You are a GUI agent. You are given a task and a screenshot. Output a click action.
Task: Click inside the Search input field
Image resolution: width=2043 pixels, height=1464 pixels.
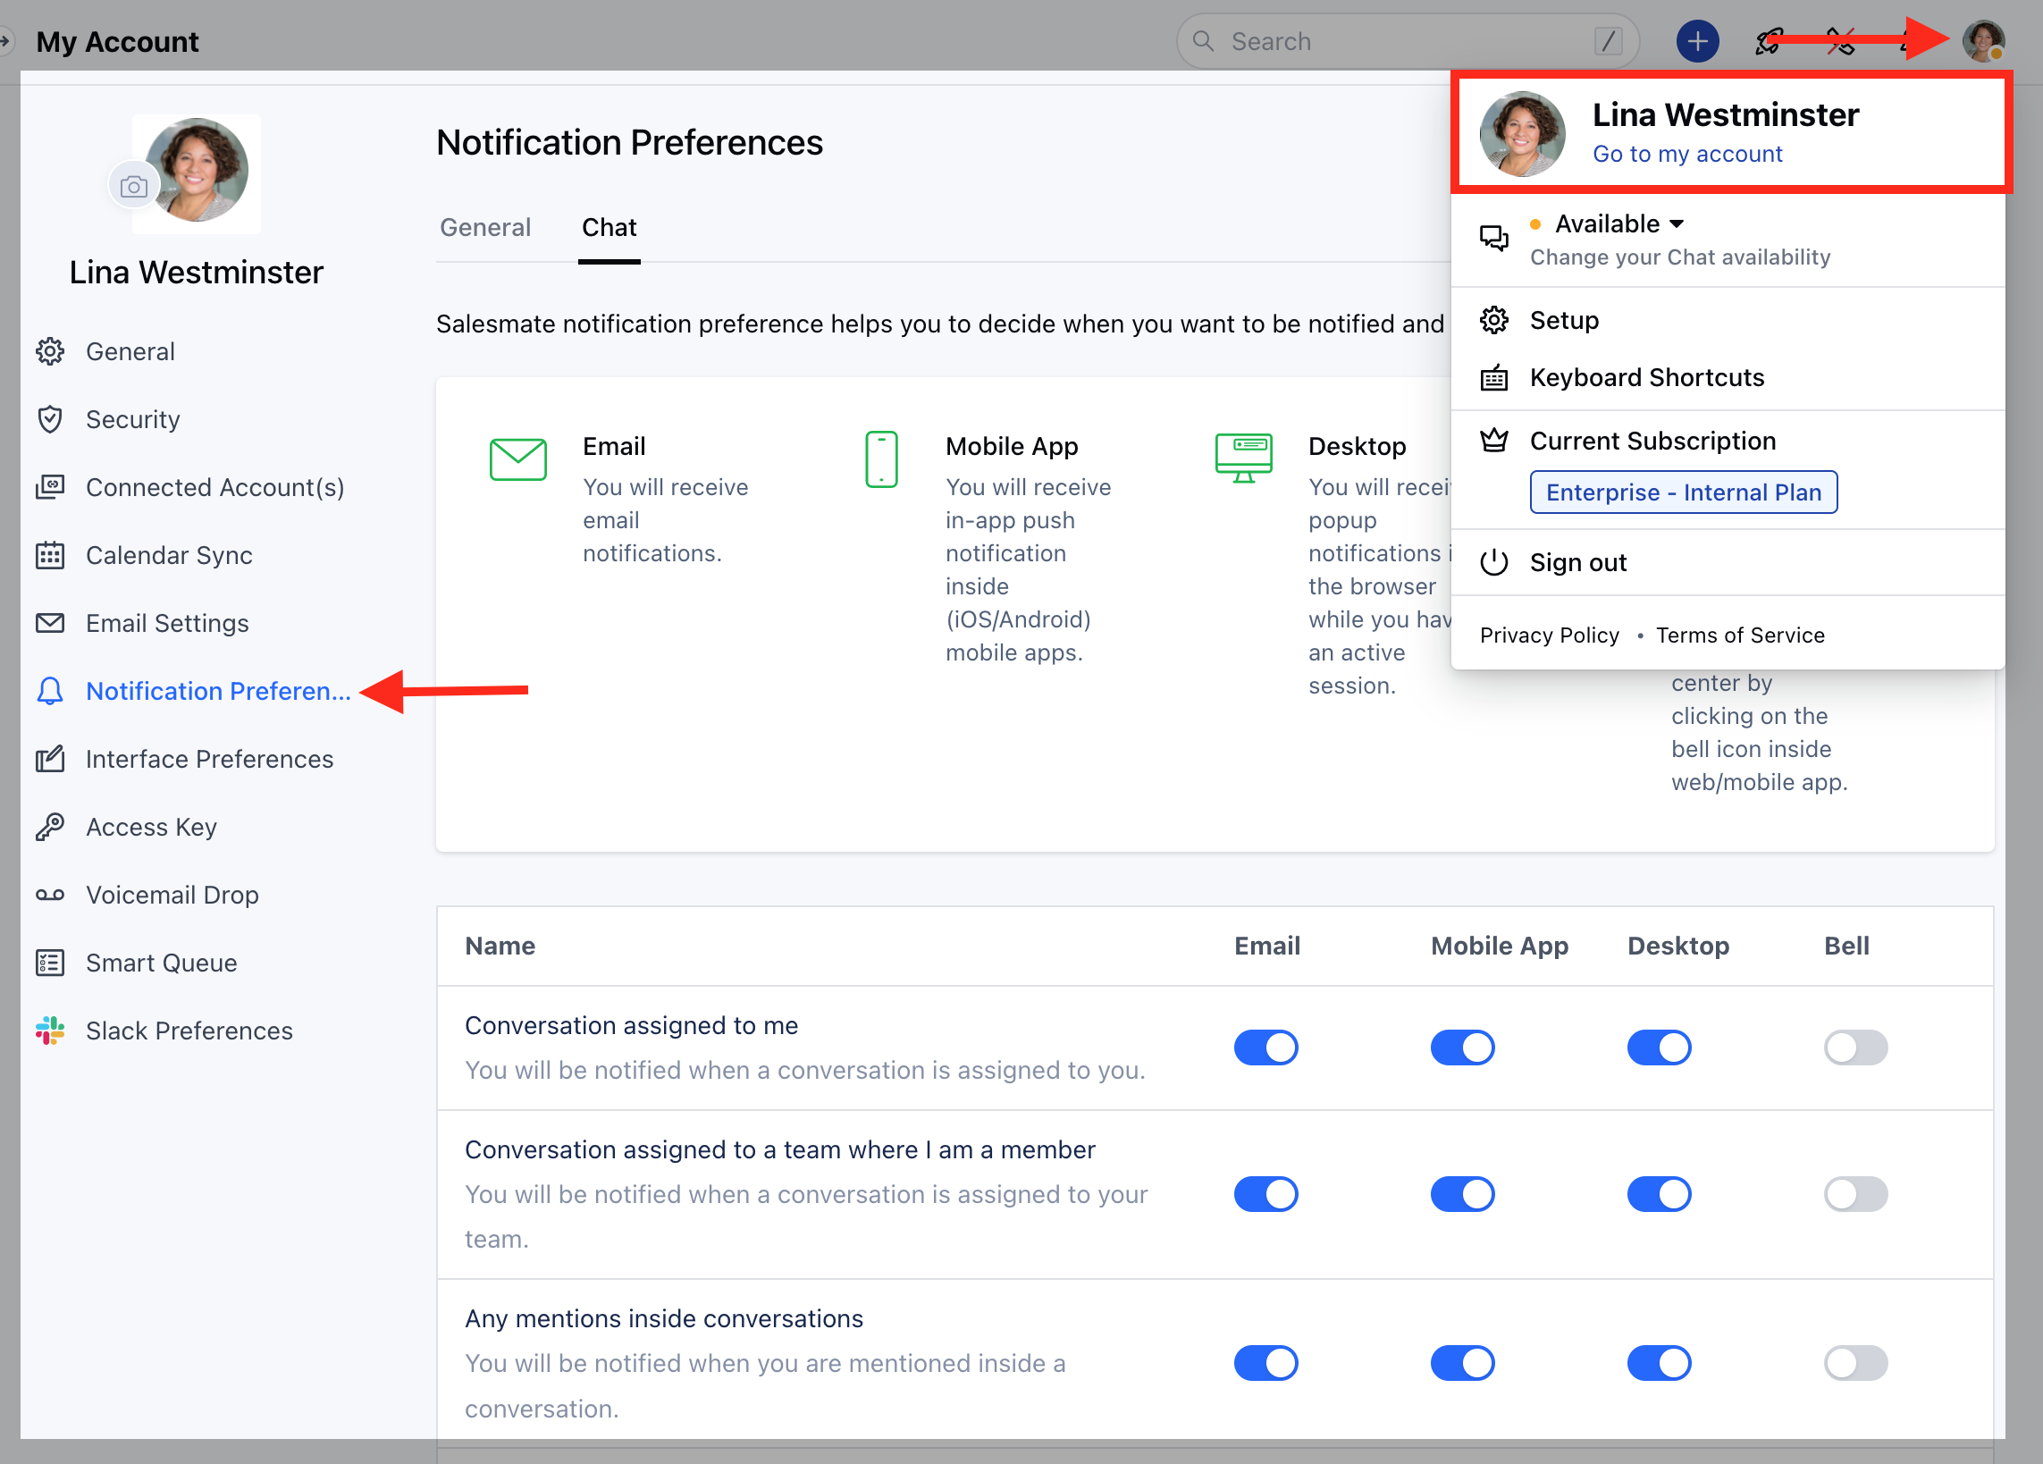tap(1407, 41)
